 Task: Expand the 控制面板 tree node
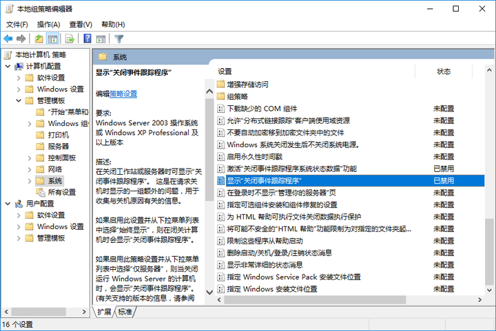[x=30, y=158]
